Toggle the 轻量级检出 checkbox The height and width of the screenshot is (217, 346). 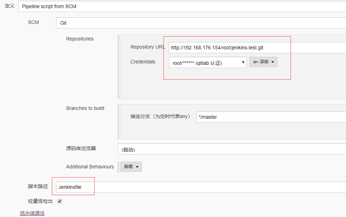[x=60, y=201]
